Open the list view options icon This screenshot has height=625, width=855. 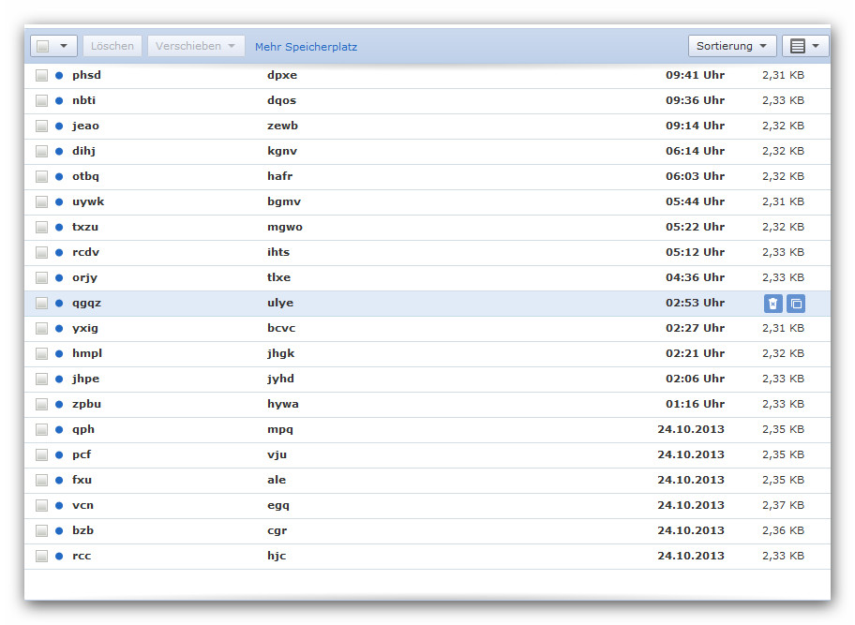[798, 46]
